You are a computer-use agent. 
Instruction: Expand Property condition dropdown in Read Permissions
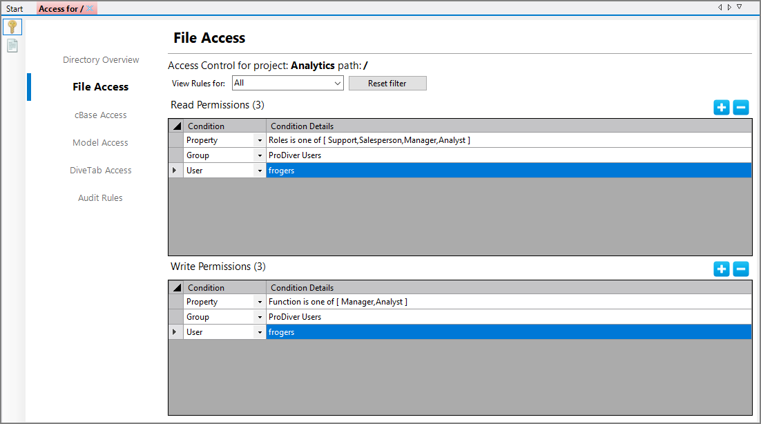coord(260,141)
